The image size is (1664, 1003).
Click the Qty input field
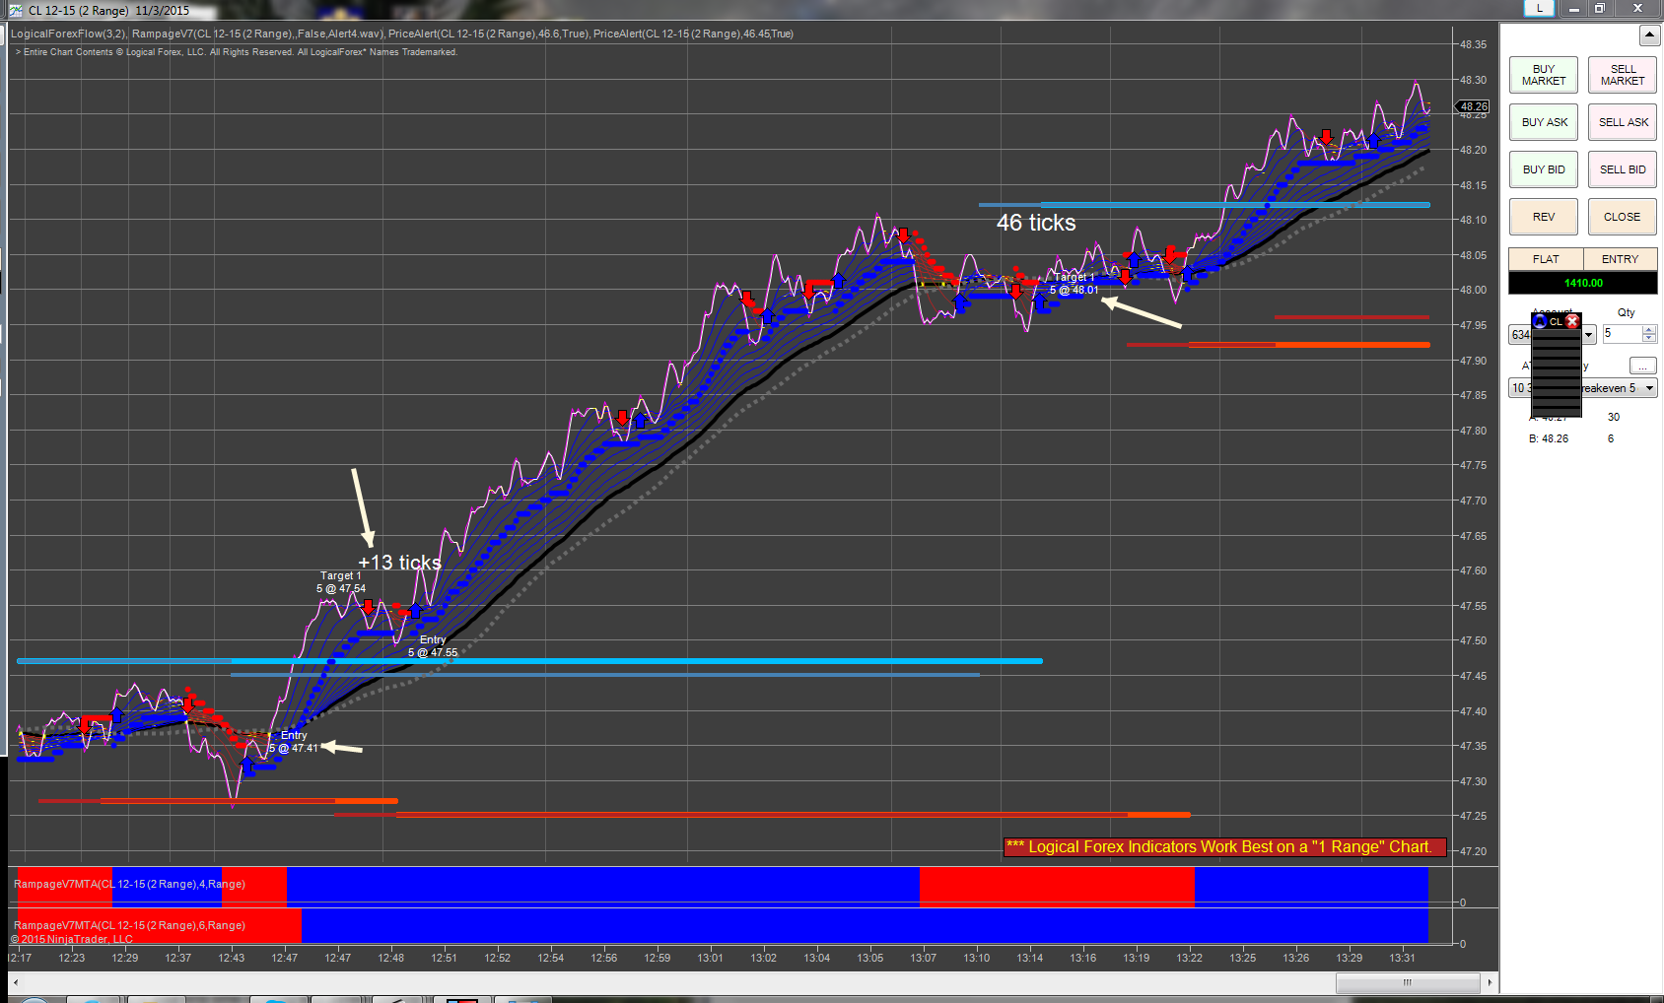point(1622,334)
